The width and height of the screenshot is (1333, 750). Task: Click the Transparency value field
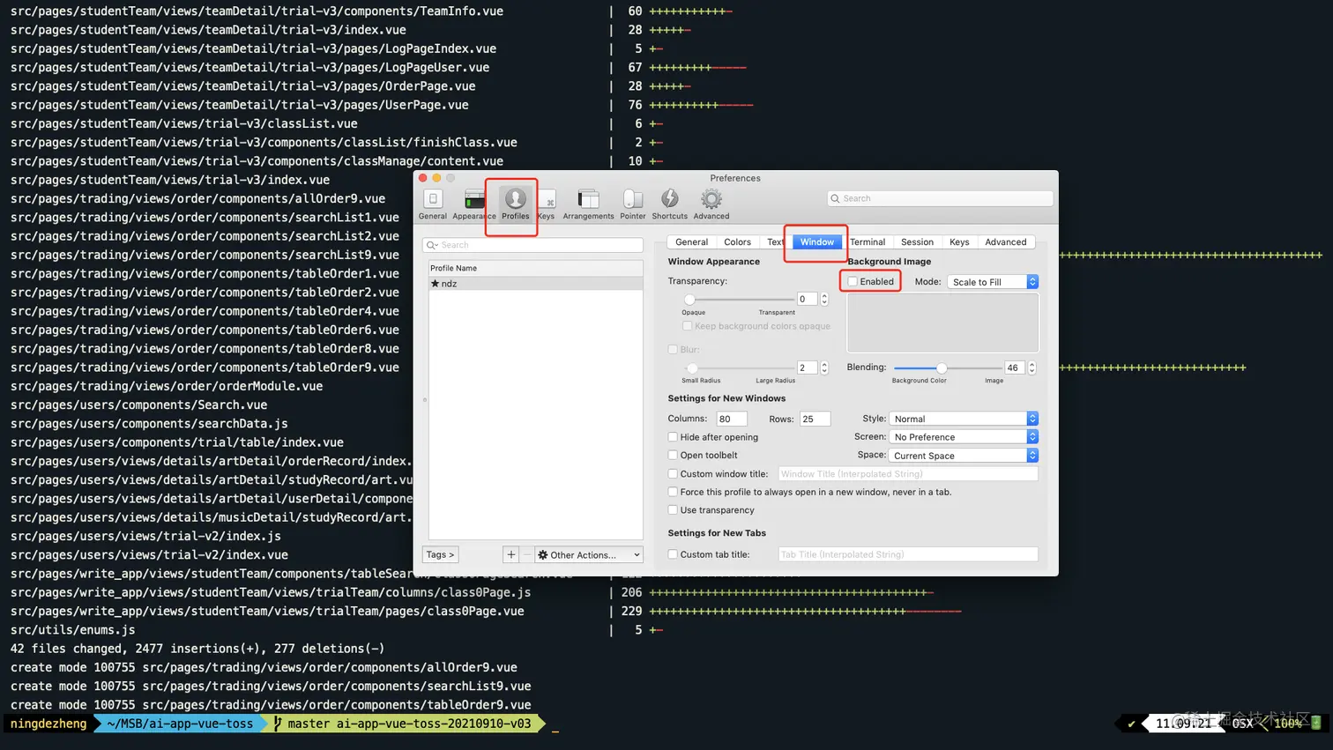click(x=808, y=300)
